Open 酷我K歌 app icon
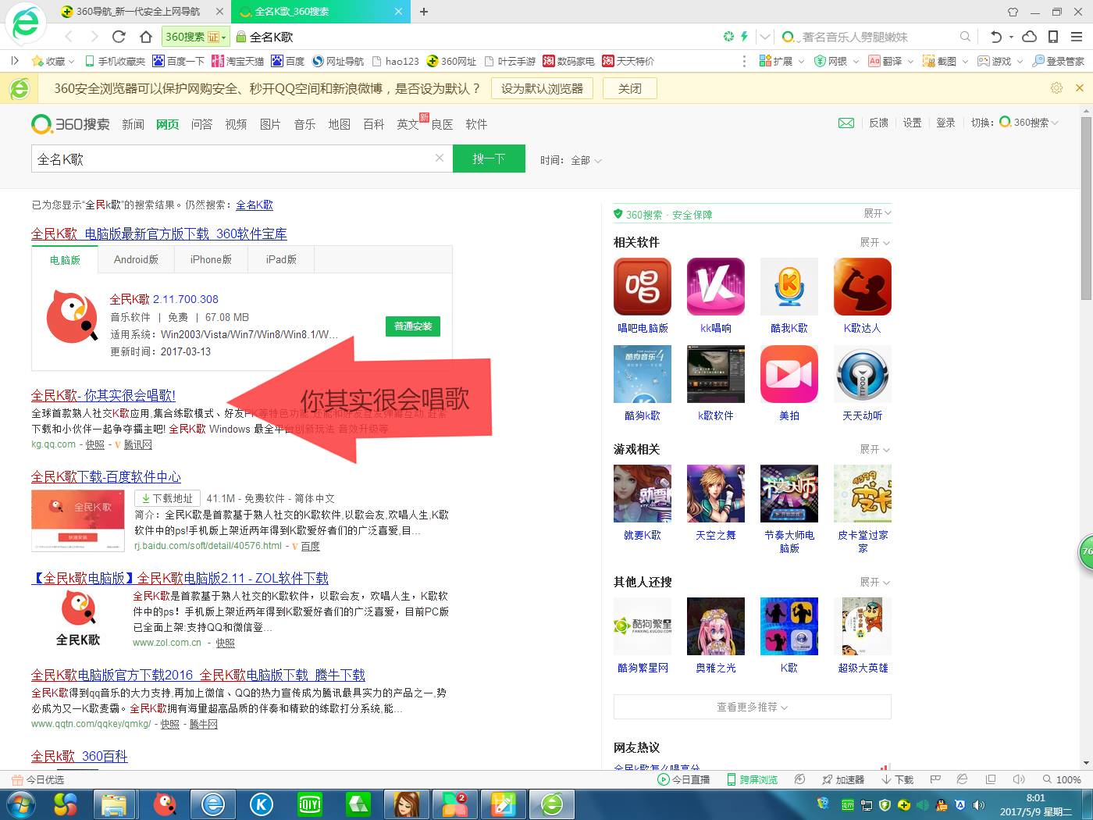This screenshot has height=820, width=1093. coord(789,287)
